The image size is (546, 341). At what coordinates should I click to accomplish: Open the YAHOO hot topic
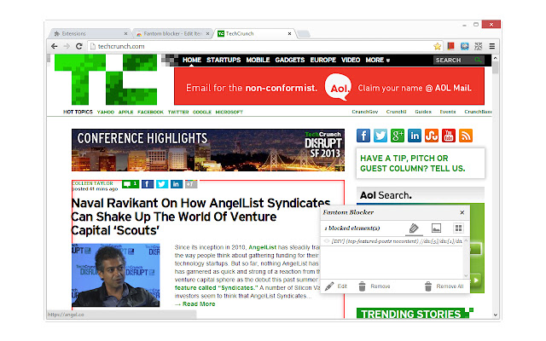click(106, 112)
